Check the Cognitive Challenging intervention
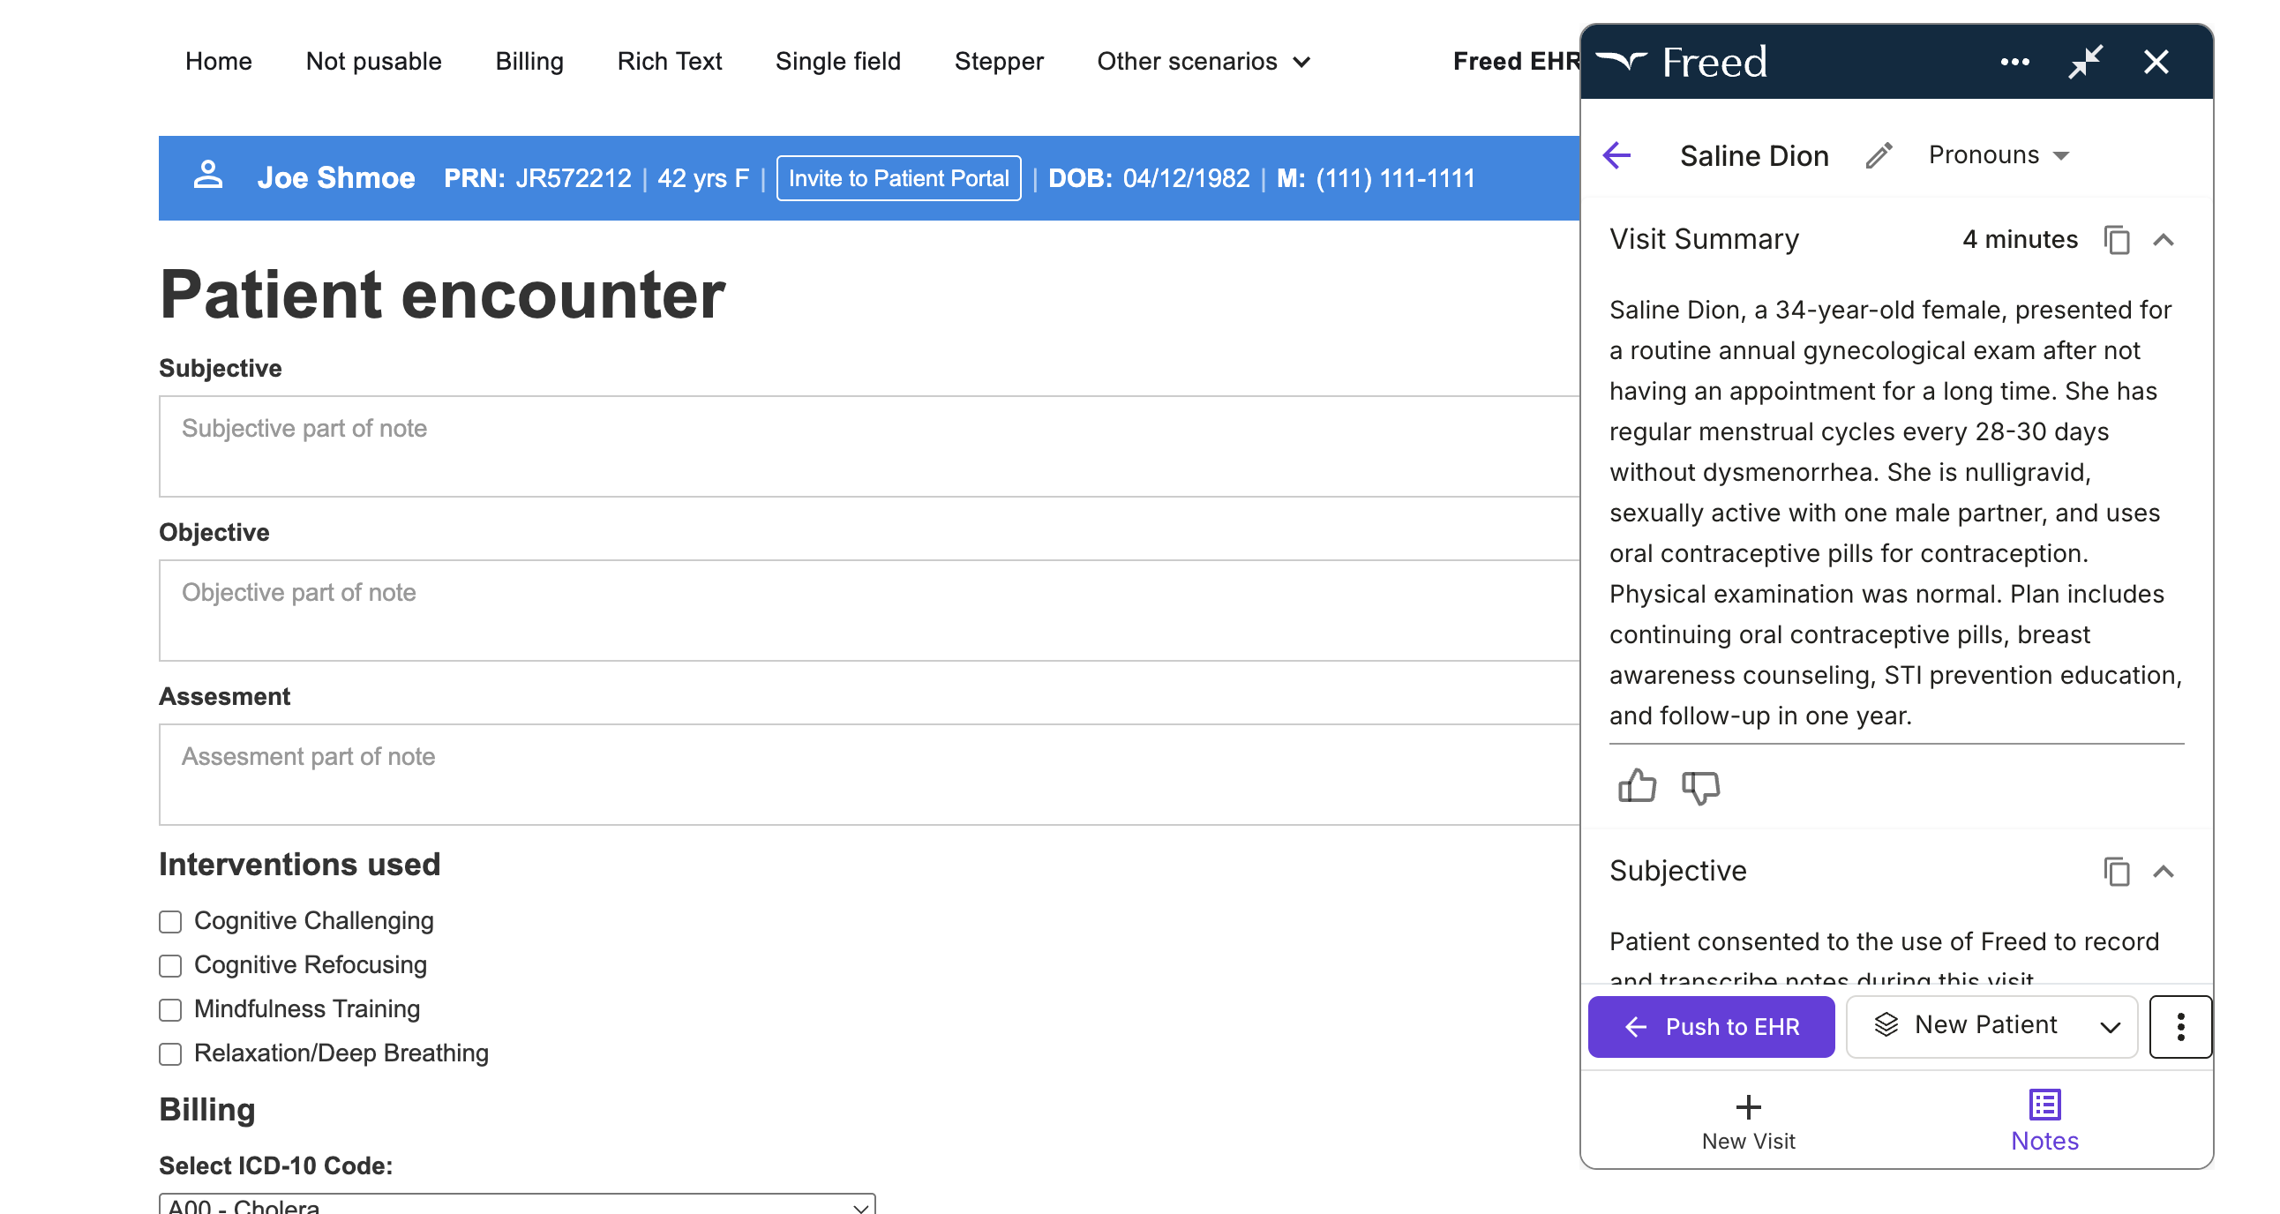The image size is (2280, 1214). [x=170, y=922]
